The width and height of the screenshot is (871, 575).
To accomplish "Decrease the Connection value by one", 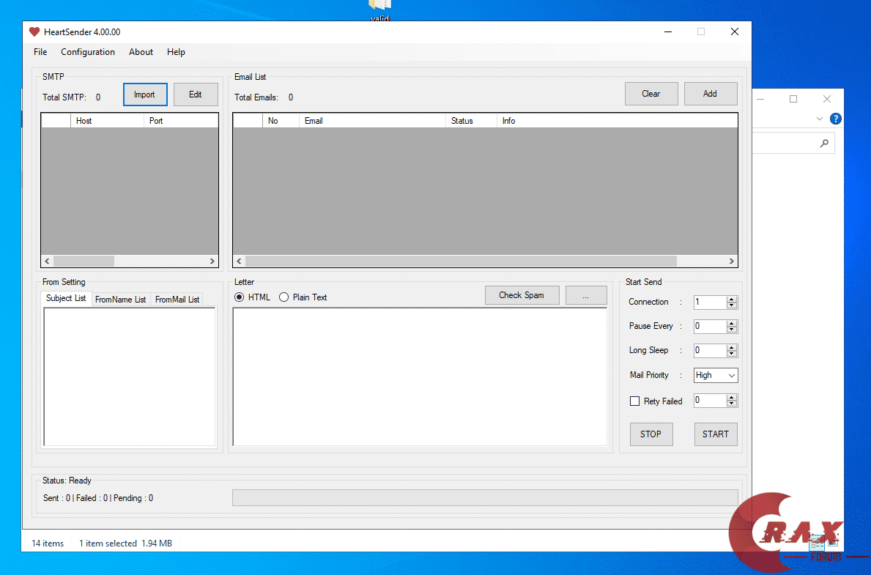I will (x=732, y=305).
